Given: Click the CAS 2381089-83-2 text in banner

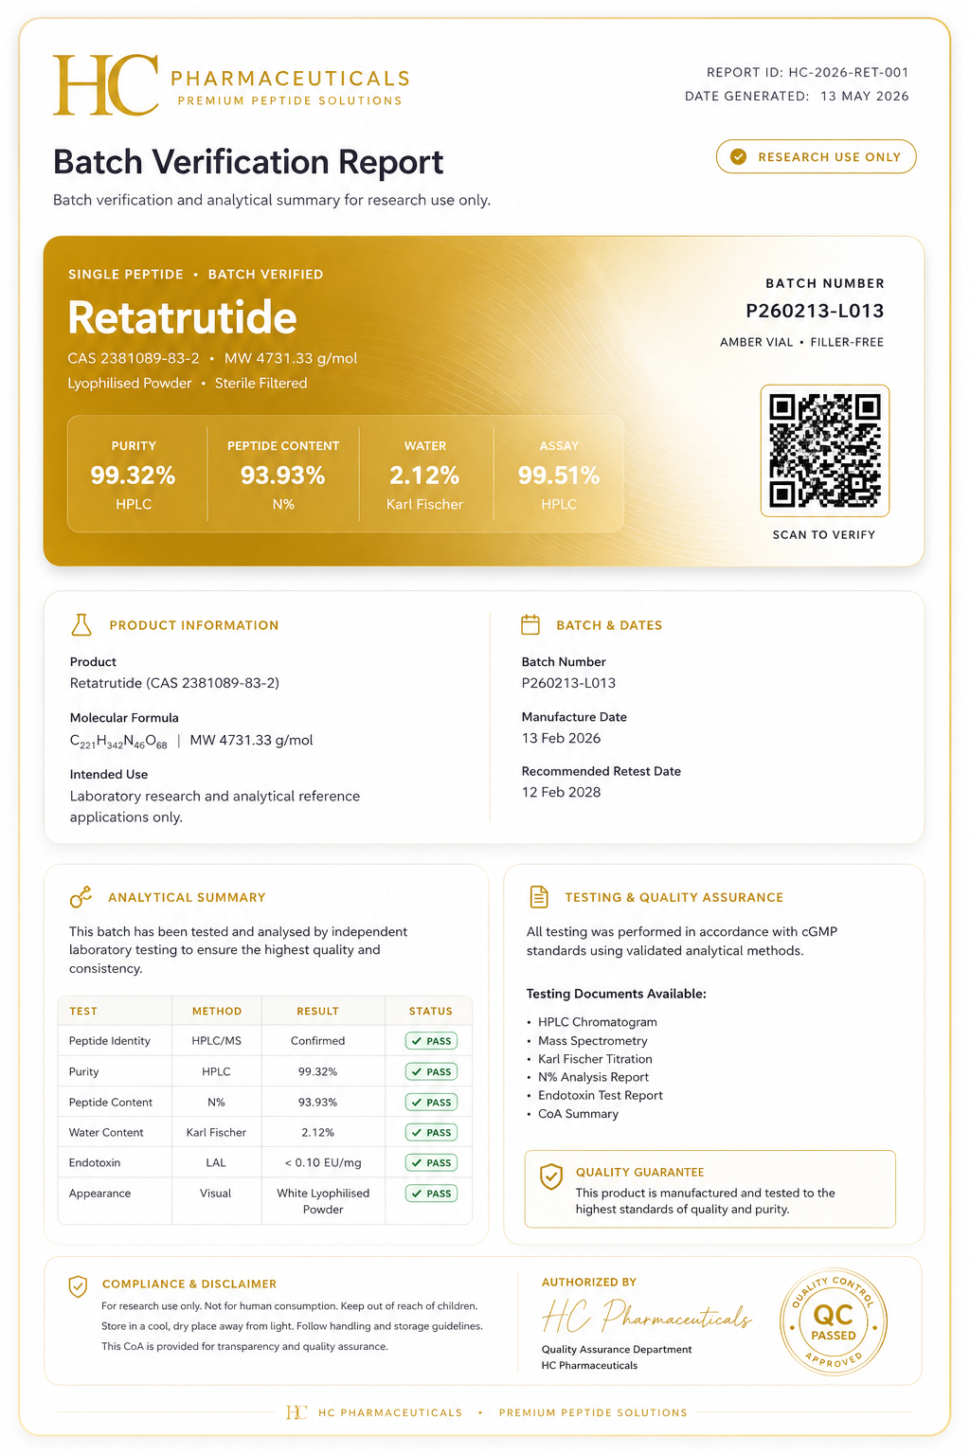Looking at the screenshot, I should click(x=134, y=358).
